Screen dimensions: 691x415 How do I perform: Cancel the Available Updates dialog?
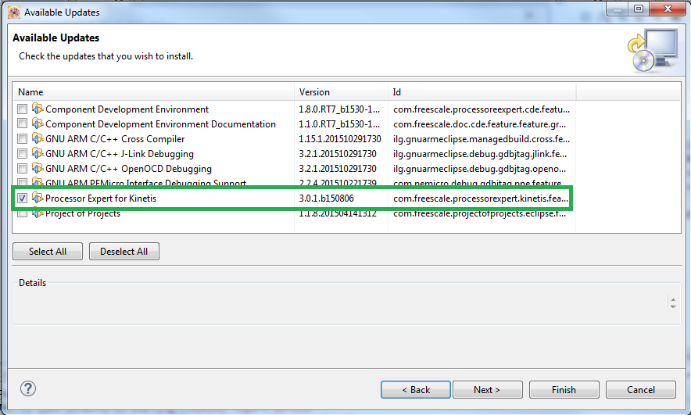pos(641,390)
